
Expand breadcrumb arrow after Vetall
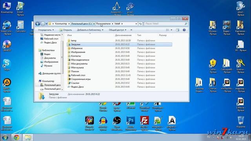[122, 23]
